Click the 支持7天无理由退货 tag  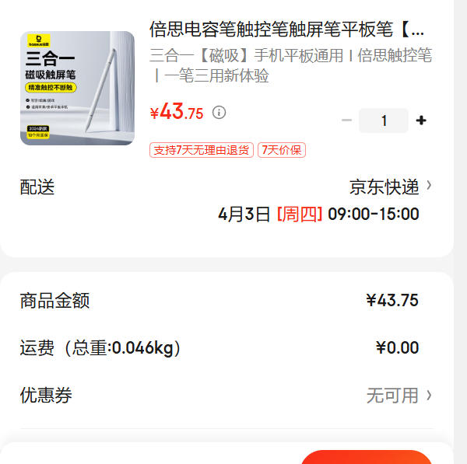click(202, 150)
